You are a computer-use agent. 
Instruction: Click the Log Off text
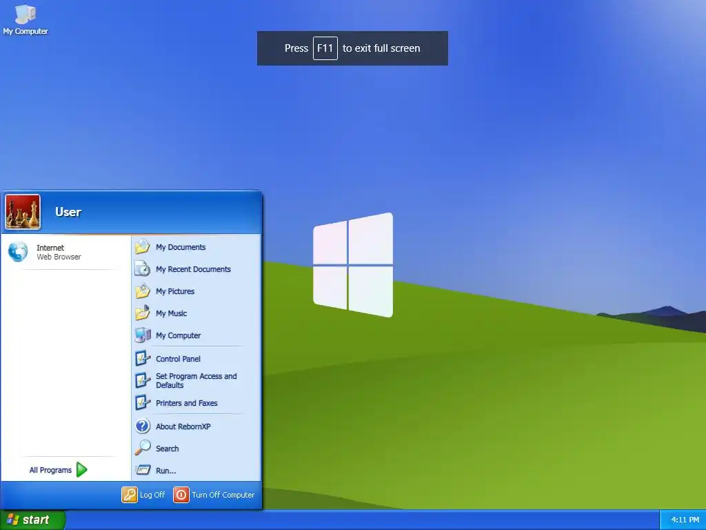pos(152,495)
